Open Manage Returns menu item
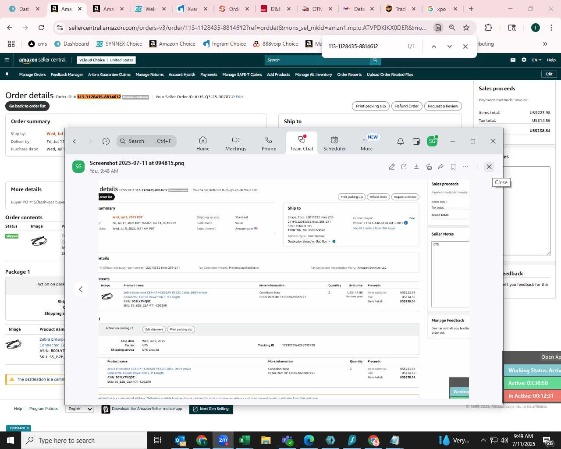 click(x=149, y=75)
